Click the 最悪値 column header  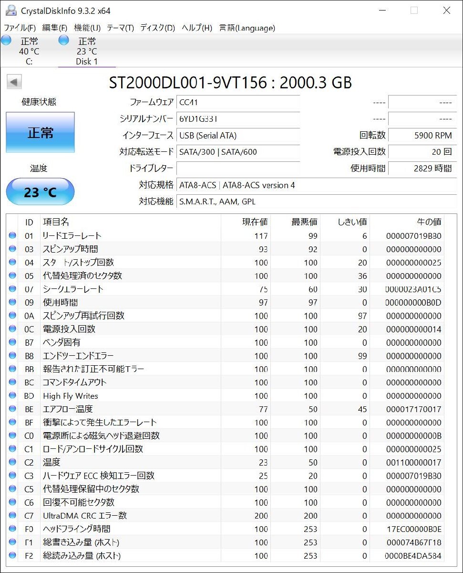(295, 222)
